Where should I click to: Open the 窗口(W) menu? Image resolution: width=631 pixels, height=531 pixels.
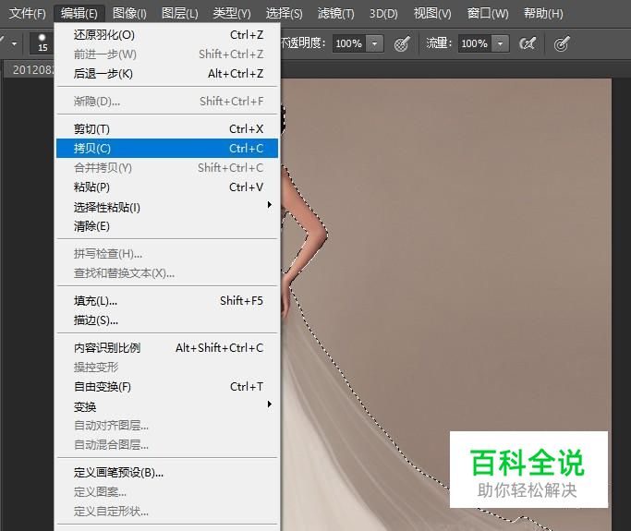pos(488,14)
